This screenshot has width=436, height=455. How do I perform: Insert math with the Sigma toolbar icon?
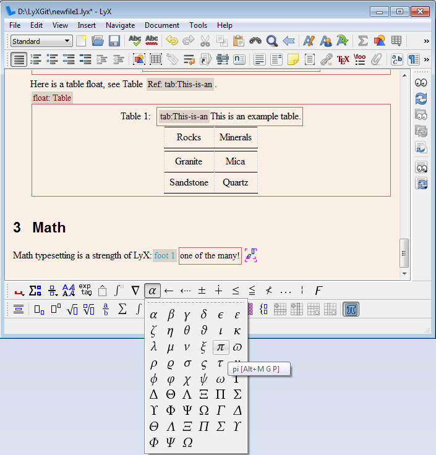[363, 41]
